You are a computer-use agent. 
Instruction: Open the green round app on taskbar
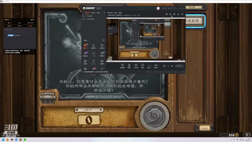click(25, 139)
